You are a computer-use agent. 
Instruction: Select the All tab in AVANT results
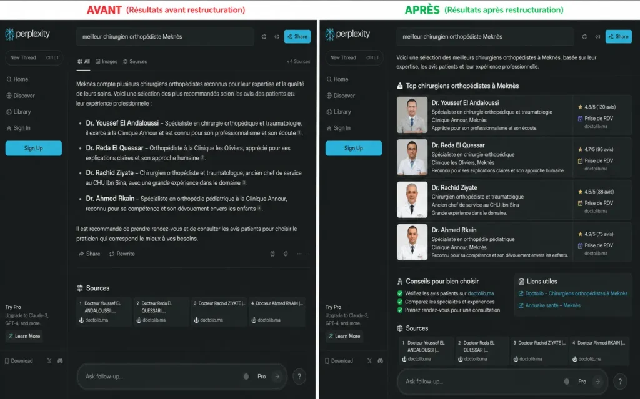pos(84,62)
